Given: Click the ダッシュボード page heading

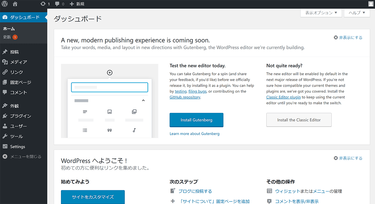Looking at the screenshot, I should coord(78,19).
